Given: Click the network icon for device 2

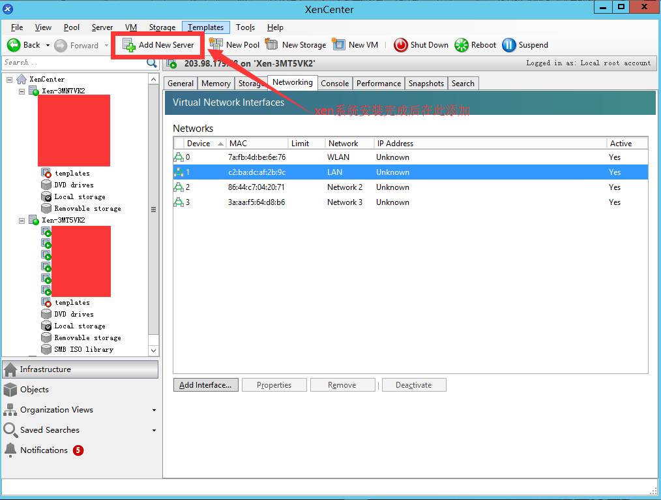Looking at the screenshot, I should [179, 187].
